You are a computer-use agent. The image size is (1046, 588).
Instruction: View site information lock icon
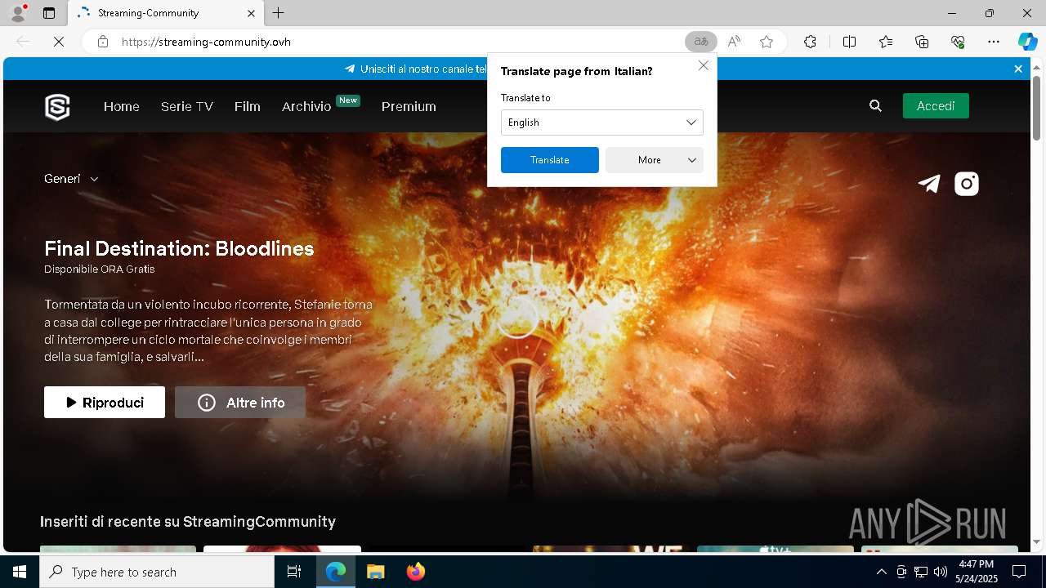(103, 42)
